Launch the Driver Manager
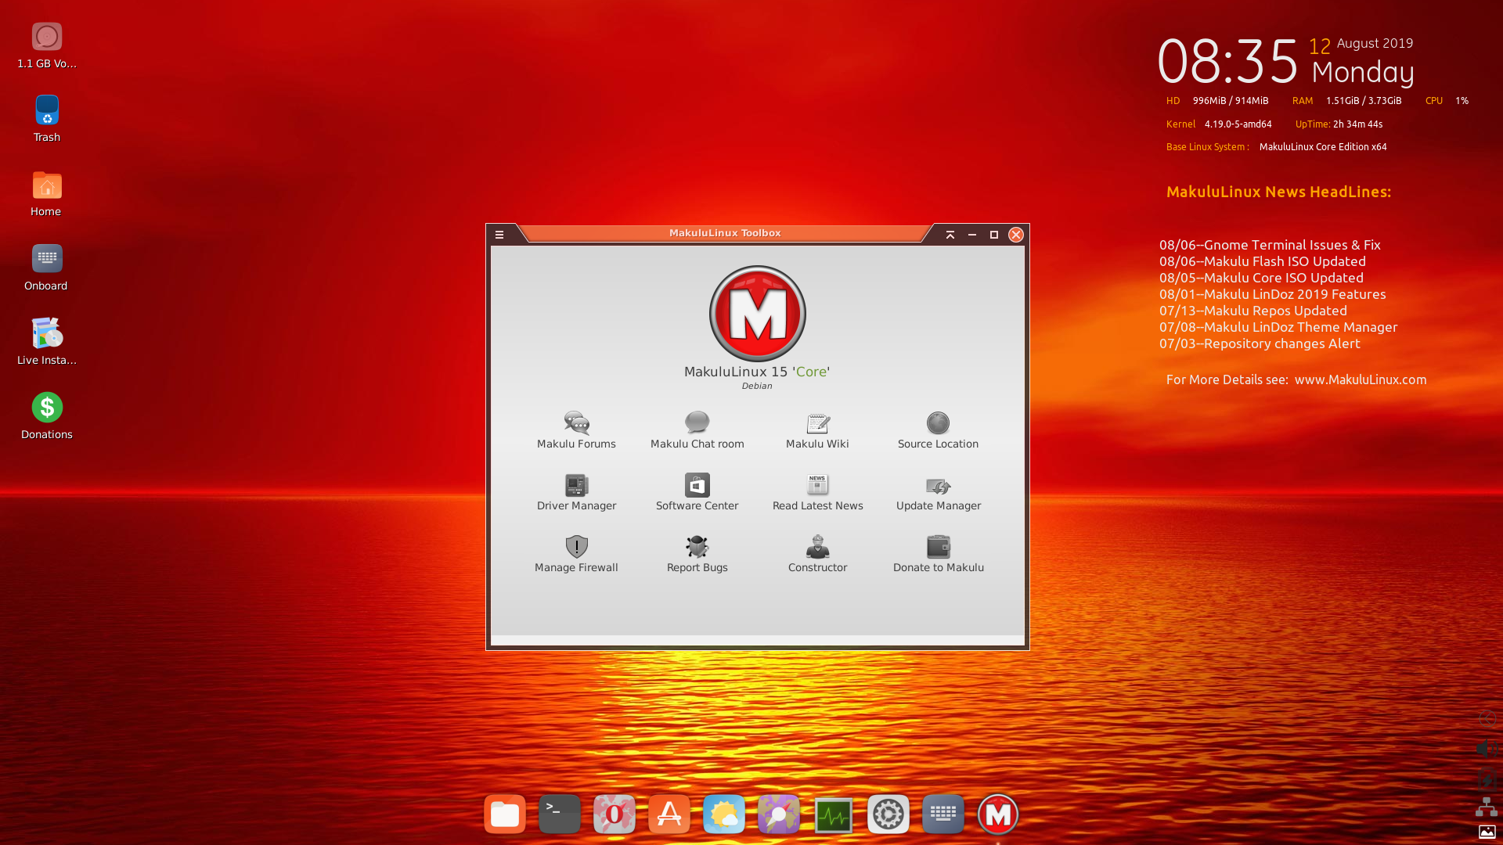This screenshot has height=845, width=1503. (x=576, y=492)
